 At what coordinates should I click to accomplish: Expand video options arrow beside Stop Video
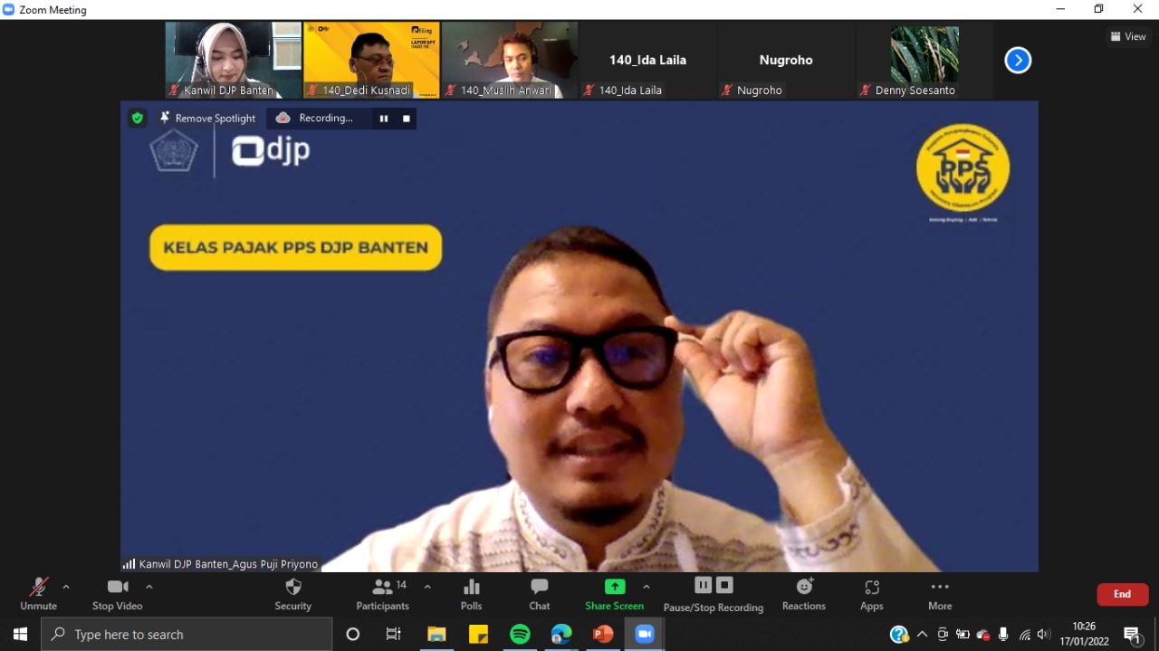pyautogui.click(x=149, y=587)
